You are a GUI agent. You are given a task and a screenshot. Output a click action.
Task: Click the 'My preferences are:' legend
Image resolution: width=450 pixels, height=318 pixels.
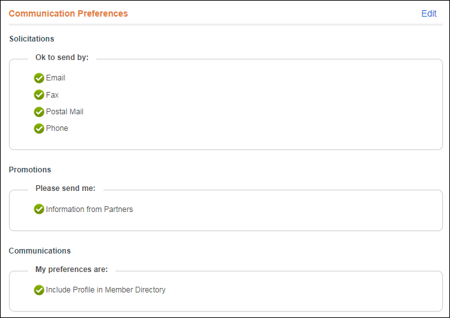point(71,269)
